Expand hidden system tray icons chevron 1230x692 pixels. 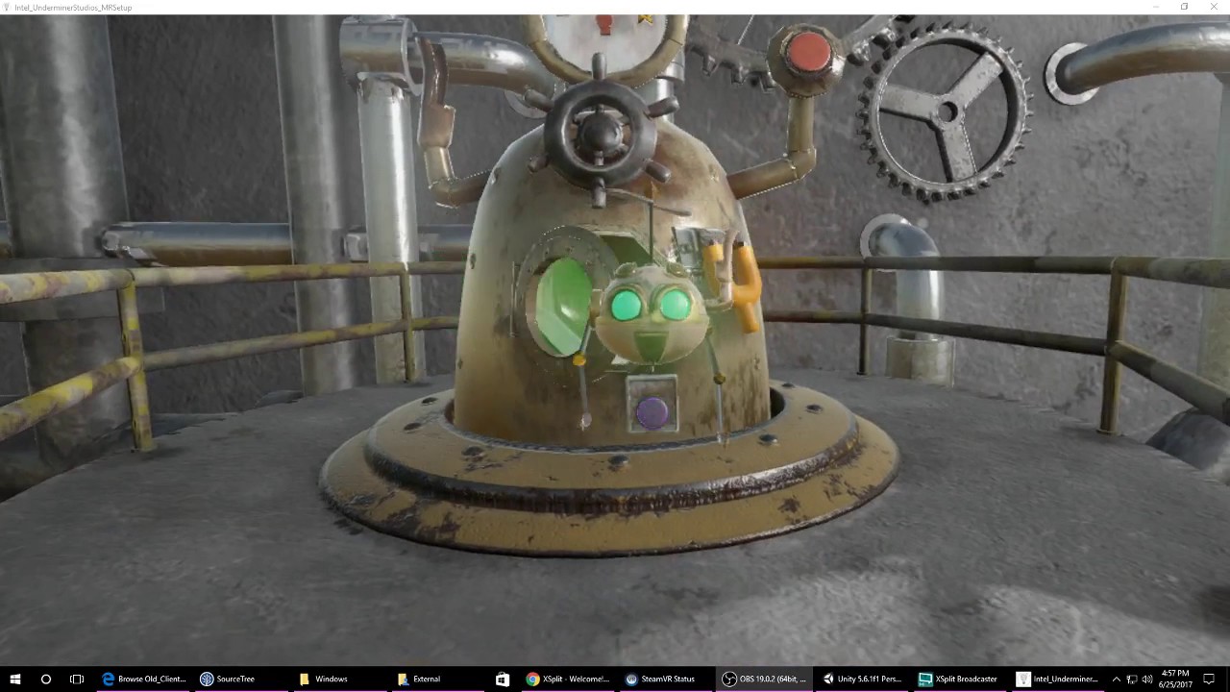pos(1116,679)
